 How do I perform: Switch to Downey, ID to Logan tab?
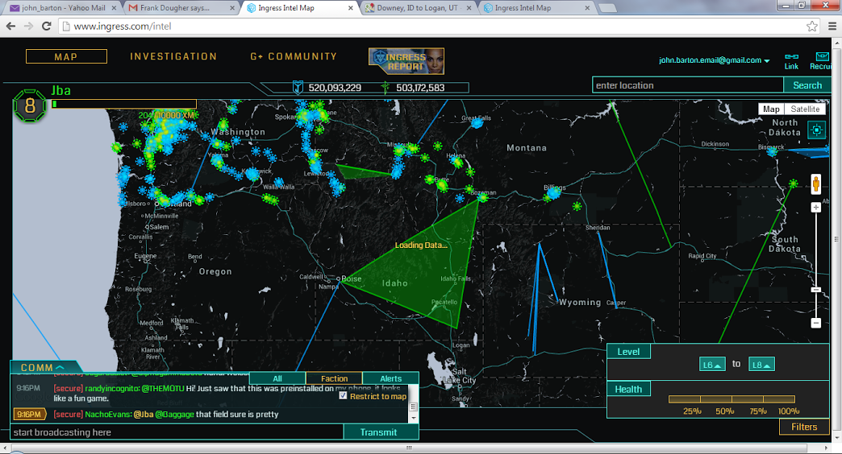point(417,8)
